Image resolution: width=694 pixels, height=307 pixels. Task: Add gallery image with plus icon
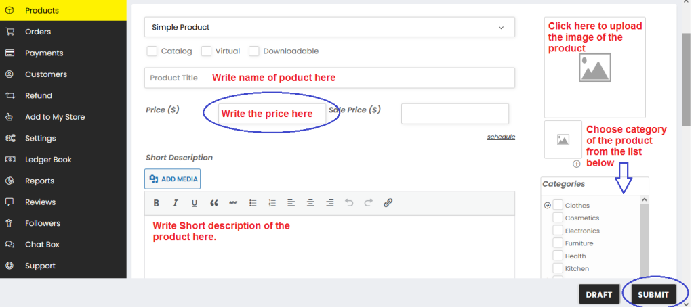(x=576, y=164)
